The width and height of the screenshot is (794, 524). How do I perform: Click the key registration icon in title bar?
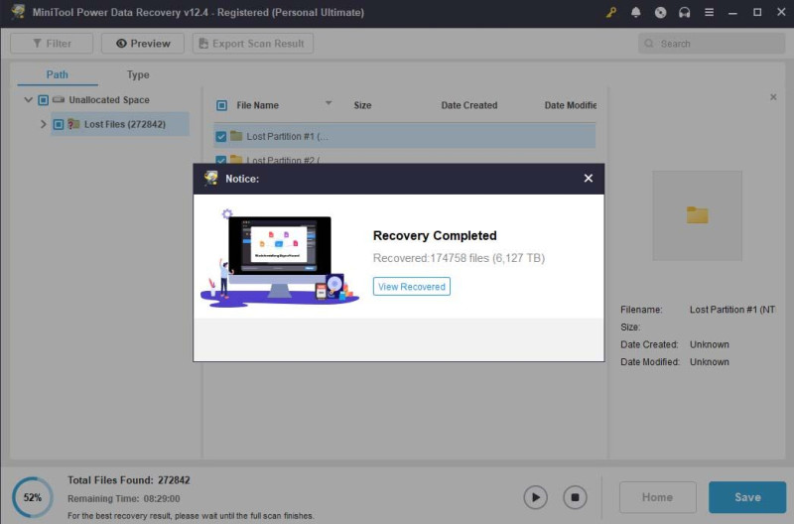611,12
